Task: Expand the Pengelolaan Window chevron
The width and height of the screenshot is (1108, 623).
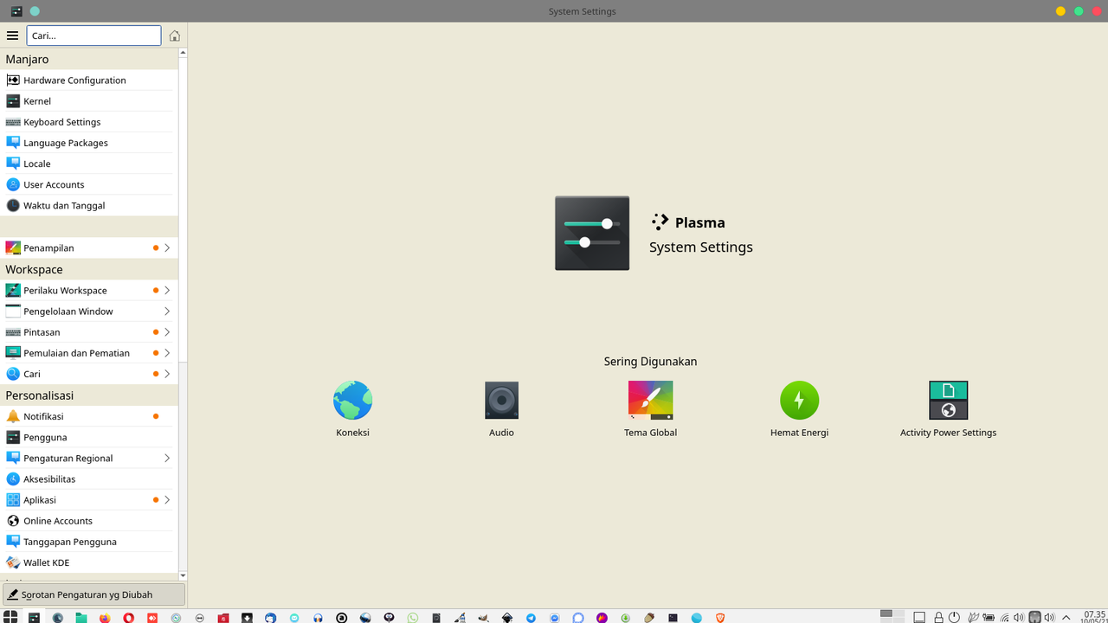Action: click(x=167, y=311)
